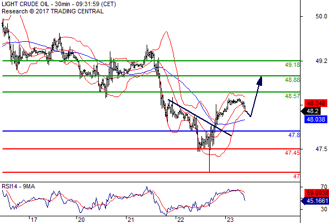Click the date label 21 on time axis
The image size is (329, 223).
pyautogui.click(x=130, y=220)
